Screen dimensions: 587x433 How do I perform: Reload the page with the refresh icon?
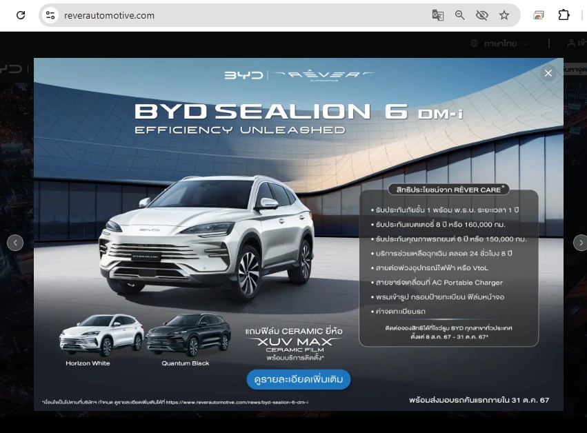pyautogui.click(x=21, y=15)
